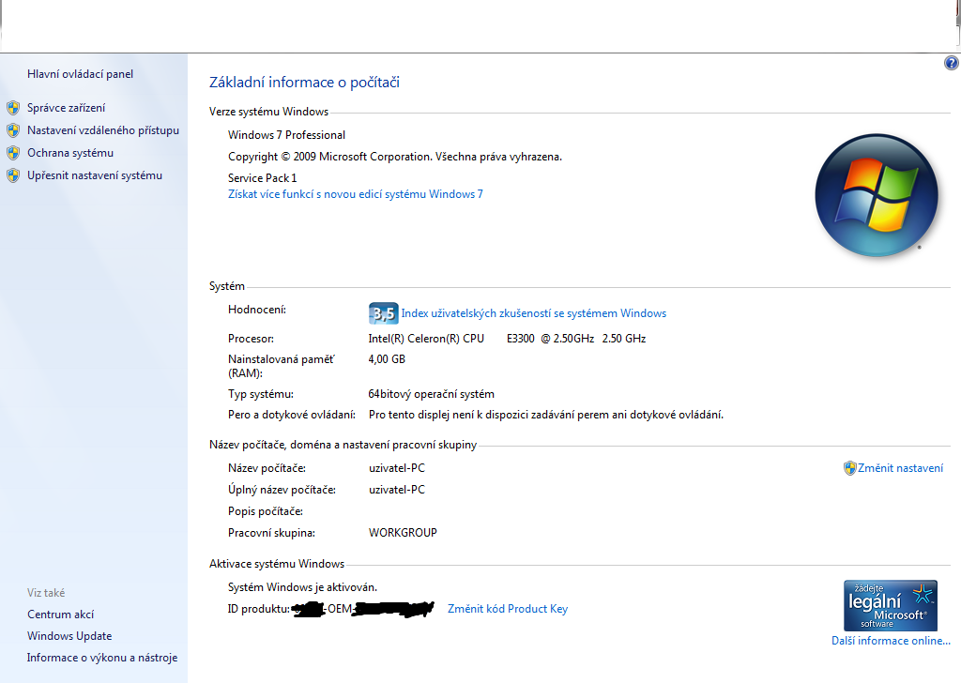The image size is (961, 683).
Task: Click the shield icon beside Upřesnit nastavení systému
Action: click(13, 175)
